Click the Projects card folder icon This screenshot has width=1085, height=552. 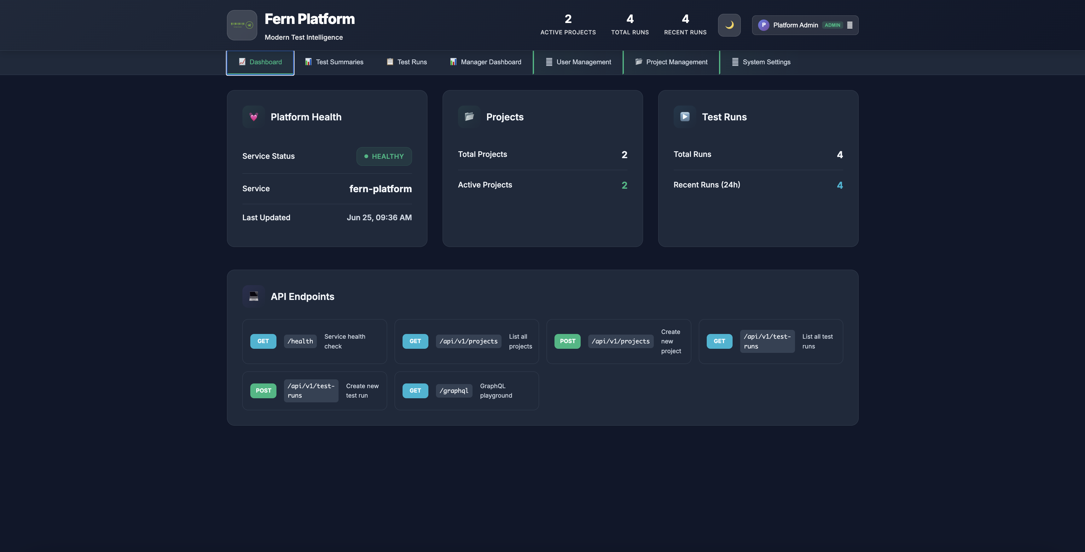[x=469, y=117]
